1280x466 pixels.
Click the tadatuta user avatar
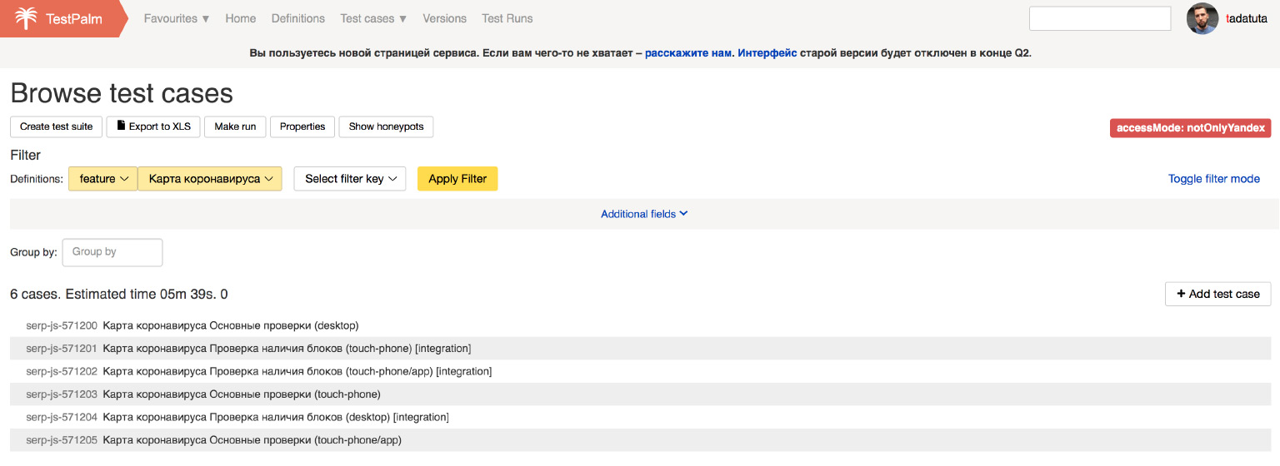[x=1202, y=18]
